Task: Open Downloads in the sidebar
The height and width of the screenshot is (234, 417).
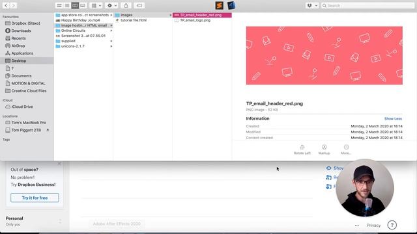Action: (x=21, y=31)
